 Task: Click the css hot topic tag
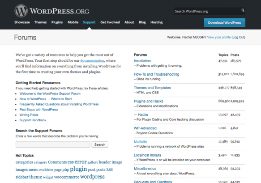click(x=71, y=162)
